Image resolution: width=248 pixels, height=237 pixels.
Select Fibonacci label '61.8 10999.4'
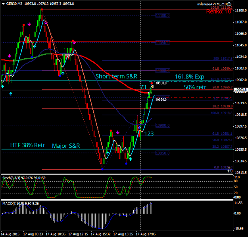point(222,69)
